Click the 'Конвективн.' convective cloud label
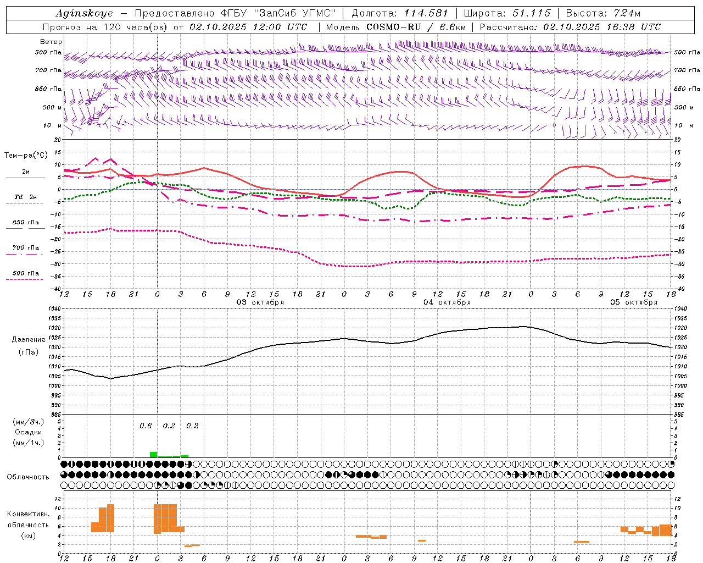Image resolution: width=703 pixels, height=563 pixels. [29, 514]
